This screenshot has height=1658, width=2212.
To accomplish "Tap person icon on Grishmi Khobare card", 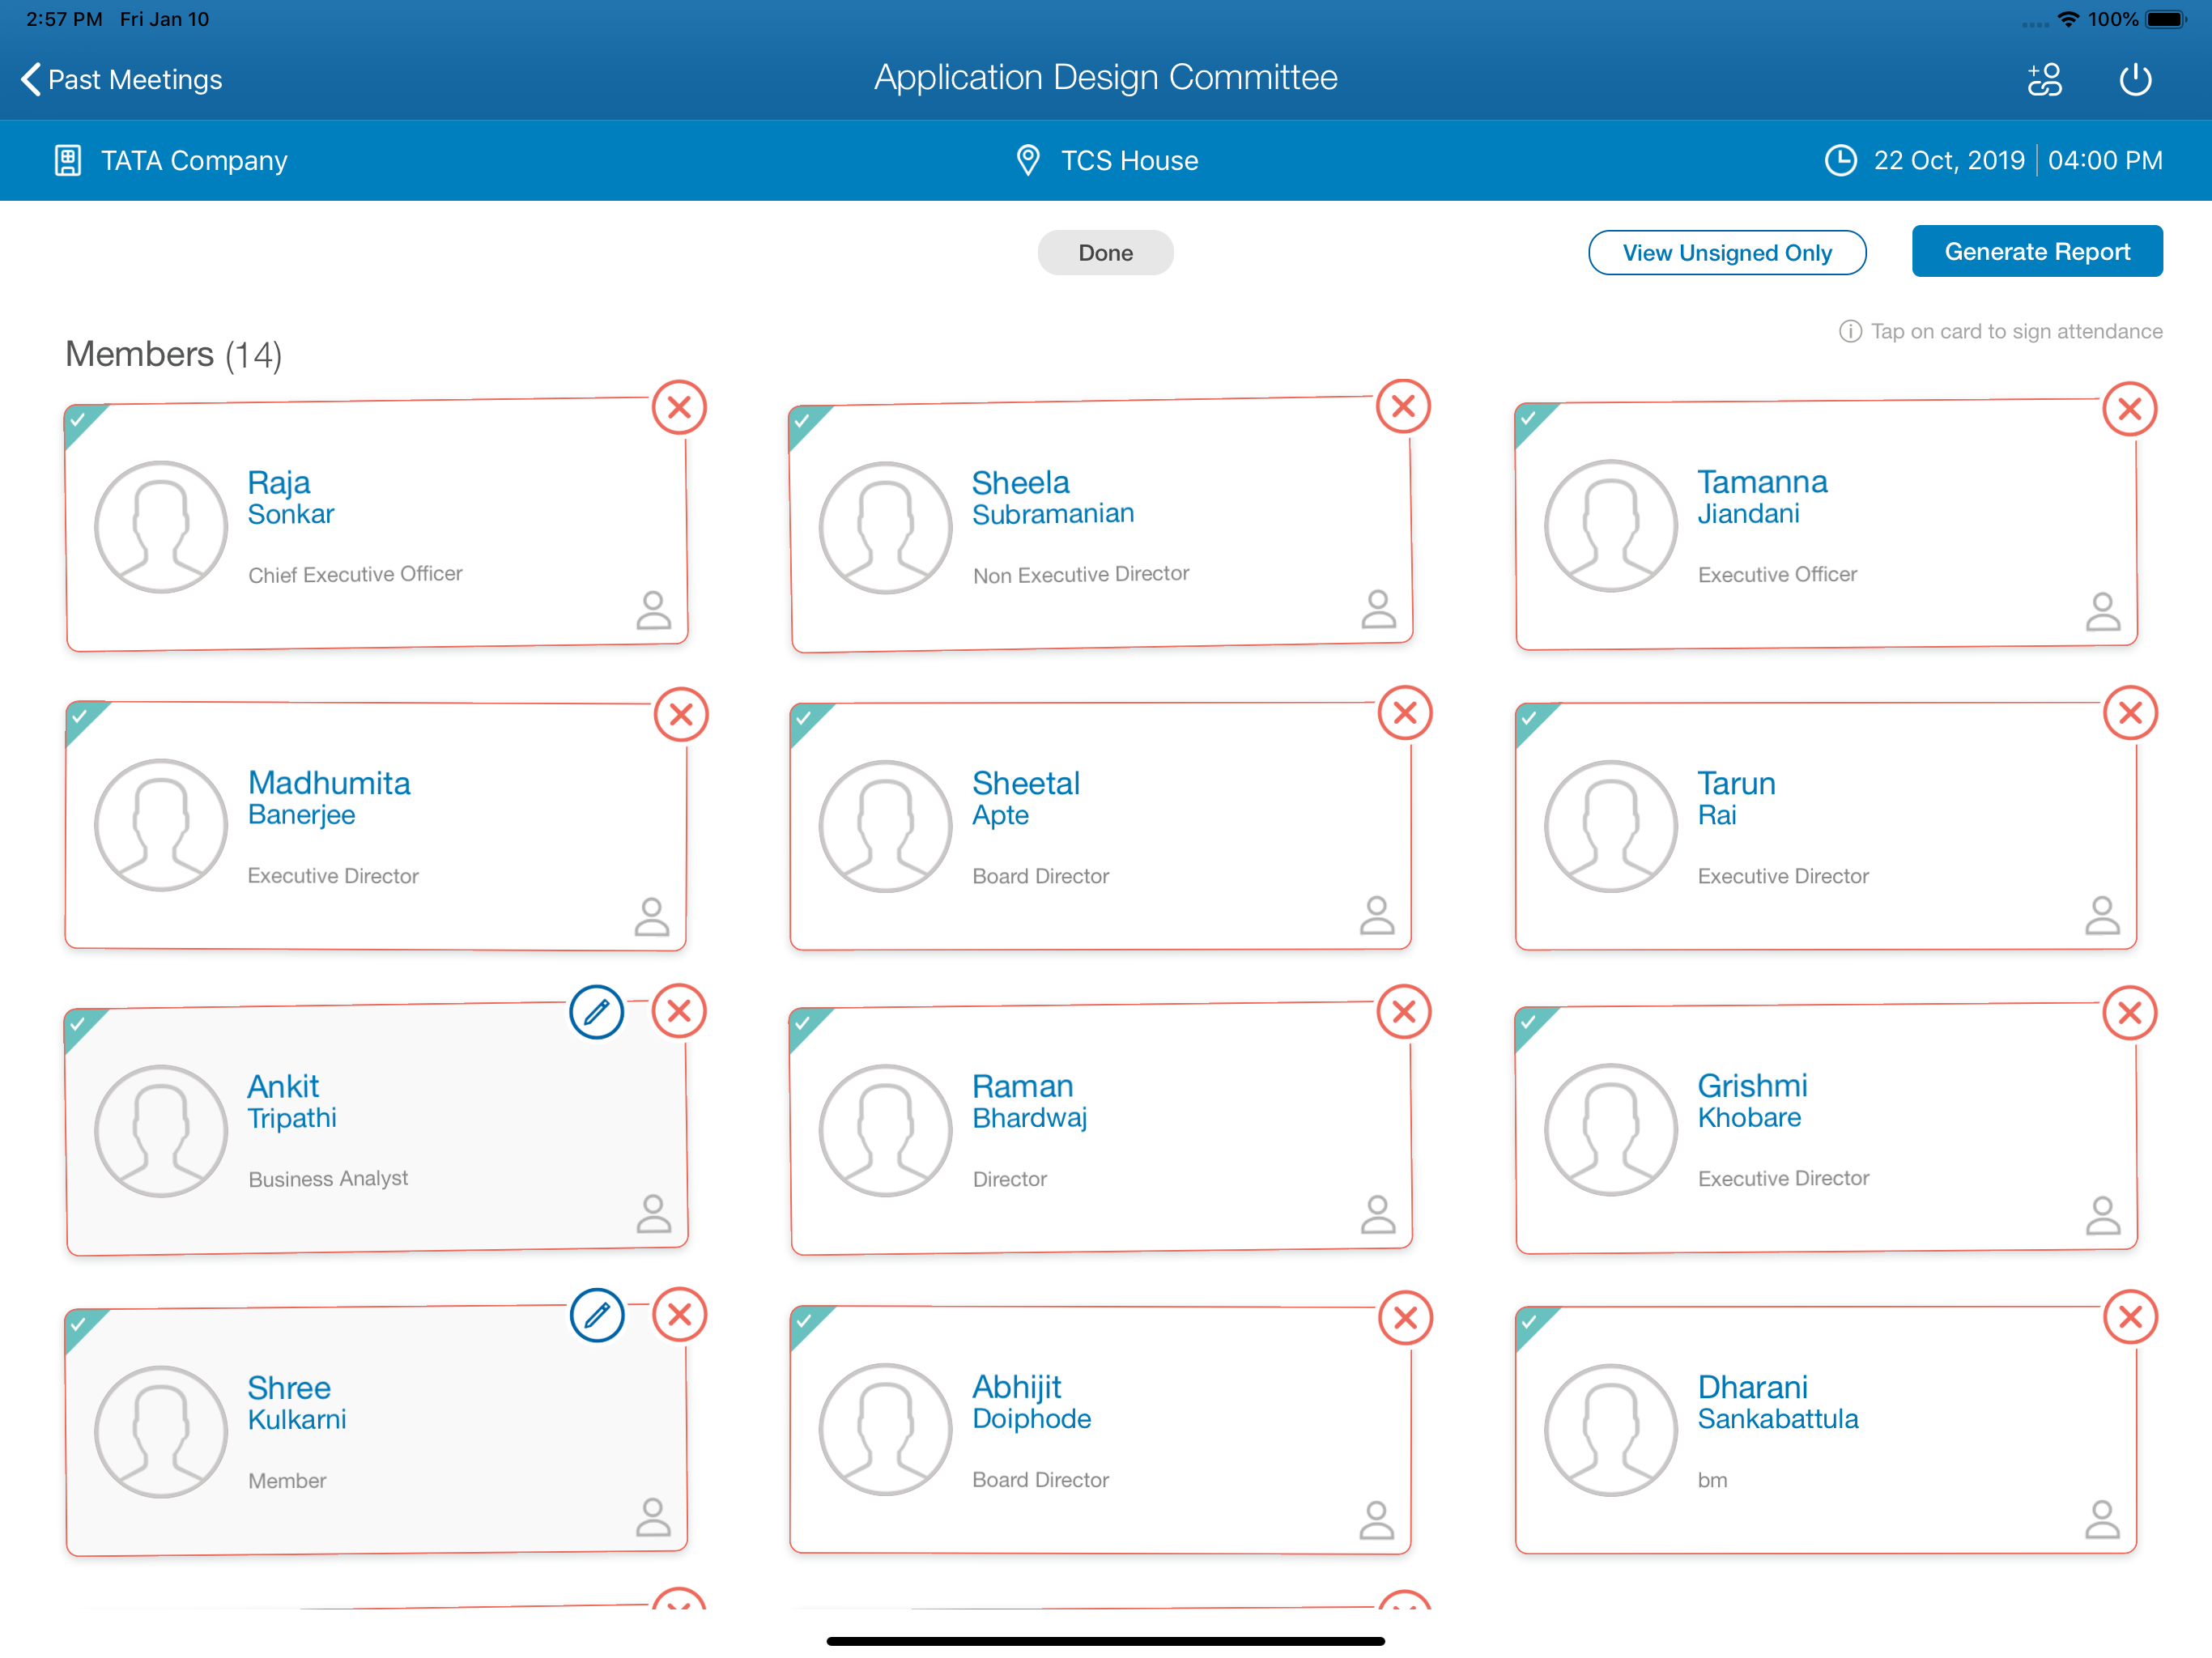I will pos(2103,1216).
